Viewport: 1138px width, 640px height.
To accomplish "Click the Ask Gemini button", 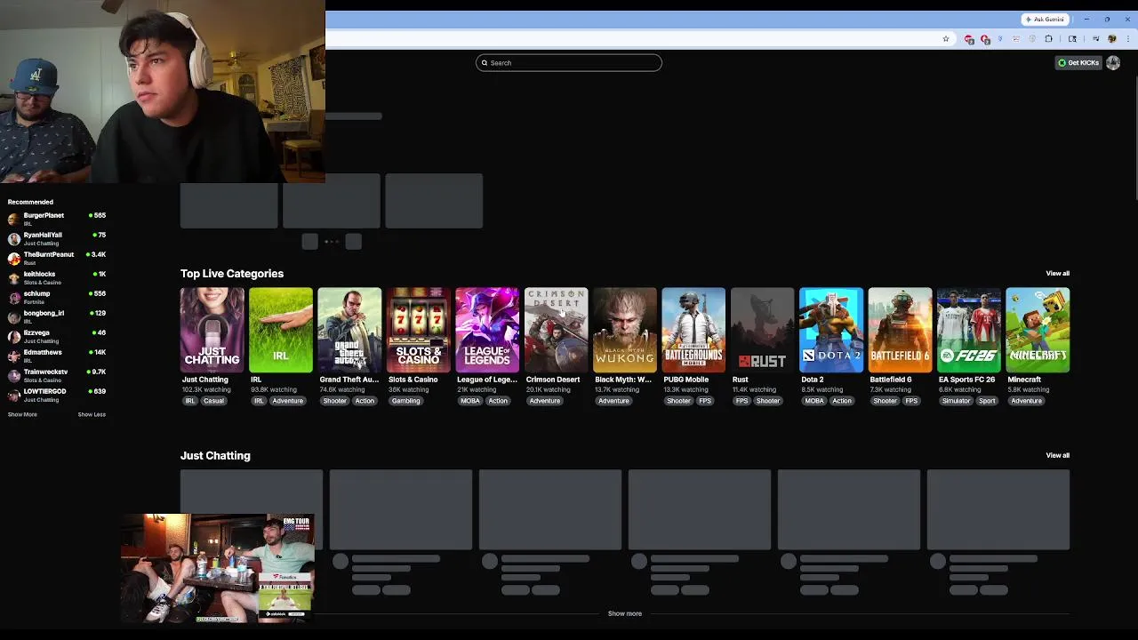I will point(1045,19).
